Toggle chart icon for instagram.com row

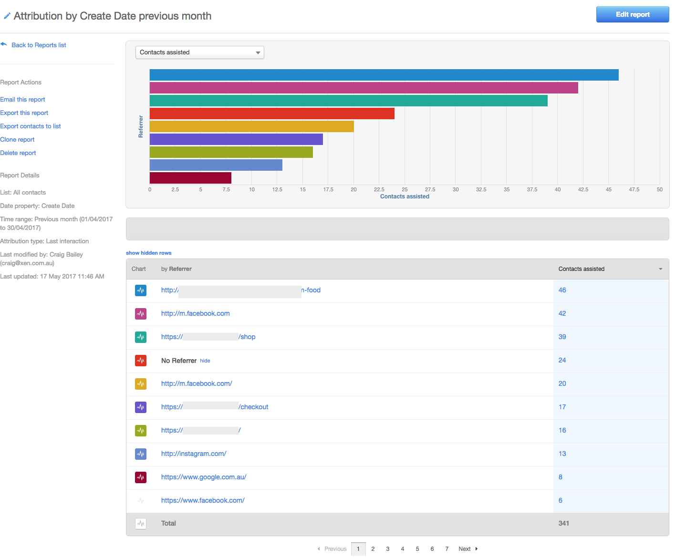(141, 454)
